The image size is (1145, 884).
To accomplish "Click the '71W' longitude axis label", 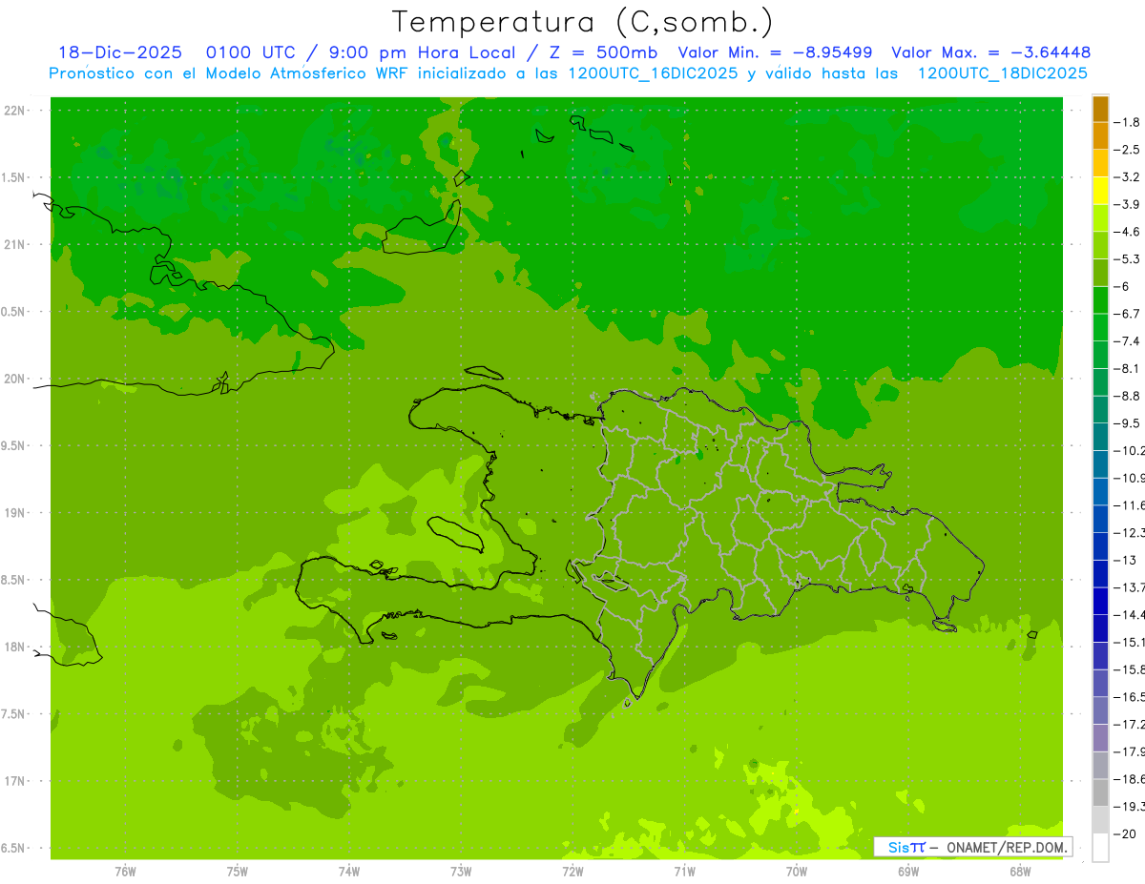I will pyautogui.click(x=684, y=871).
